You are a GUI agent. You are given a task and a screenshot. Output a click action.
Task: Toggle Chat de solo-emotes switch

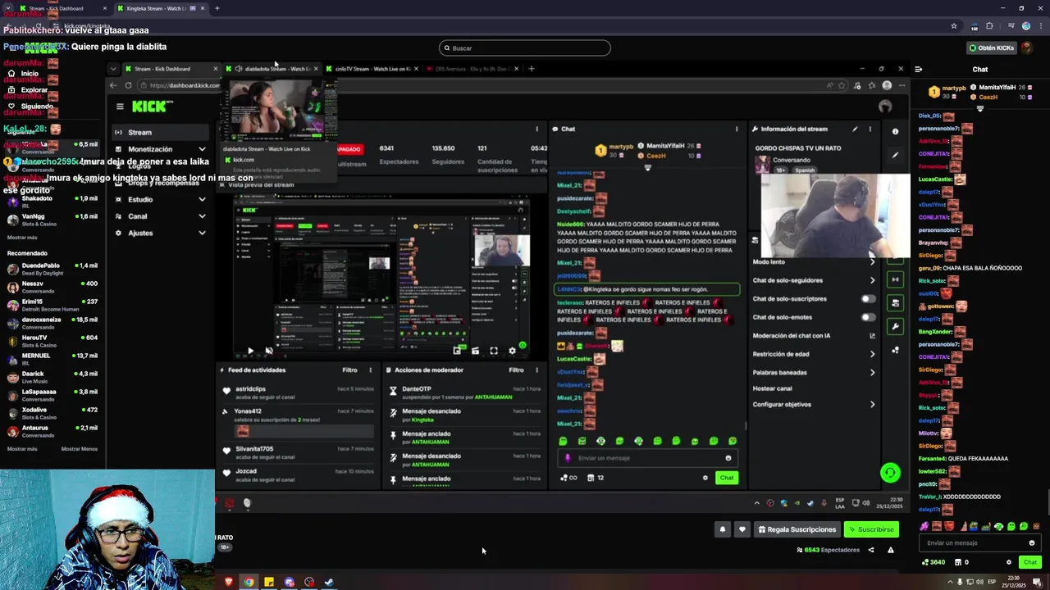coord(867,317)
